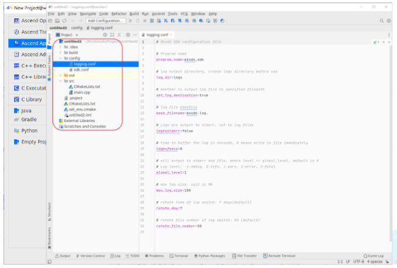Open Search Everywhere magnifier icon
The width and height of the screenshot is (397, 268).
(x=381, y=21)
